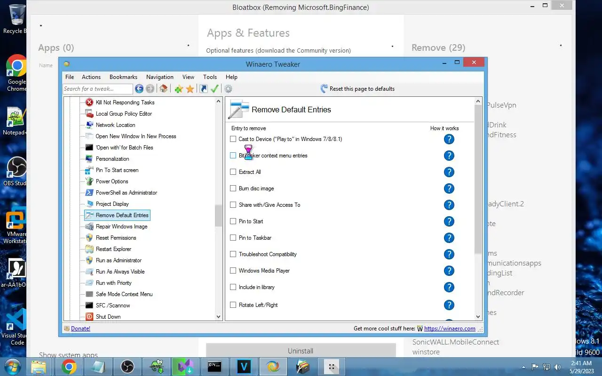Open help for Pin to Start entry
Viewport: 602px width, 376px height.
pos(449,221)
